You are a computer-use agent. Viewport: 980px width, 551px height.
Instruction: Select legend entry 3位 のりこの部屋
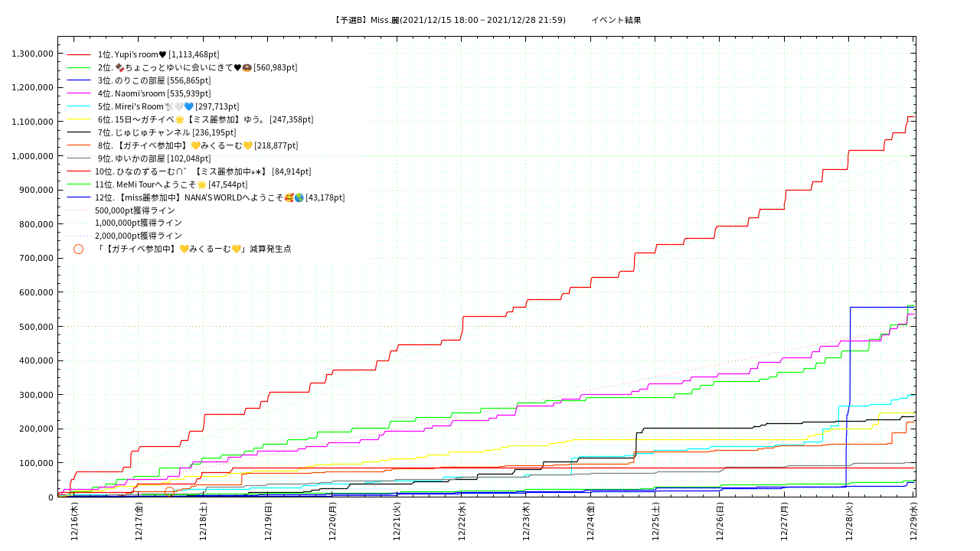[x=153, y=80]
